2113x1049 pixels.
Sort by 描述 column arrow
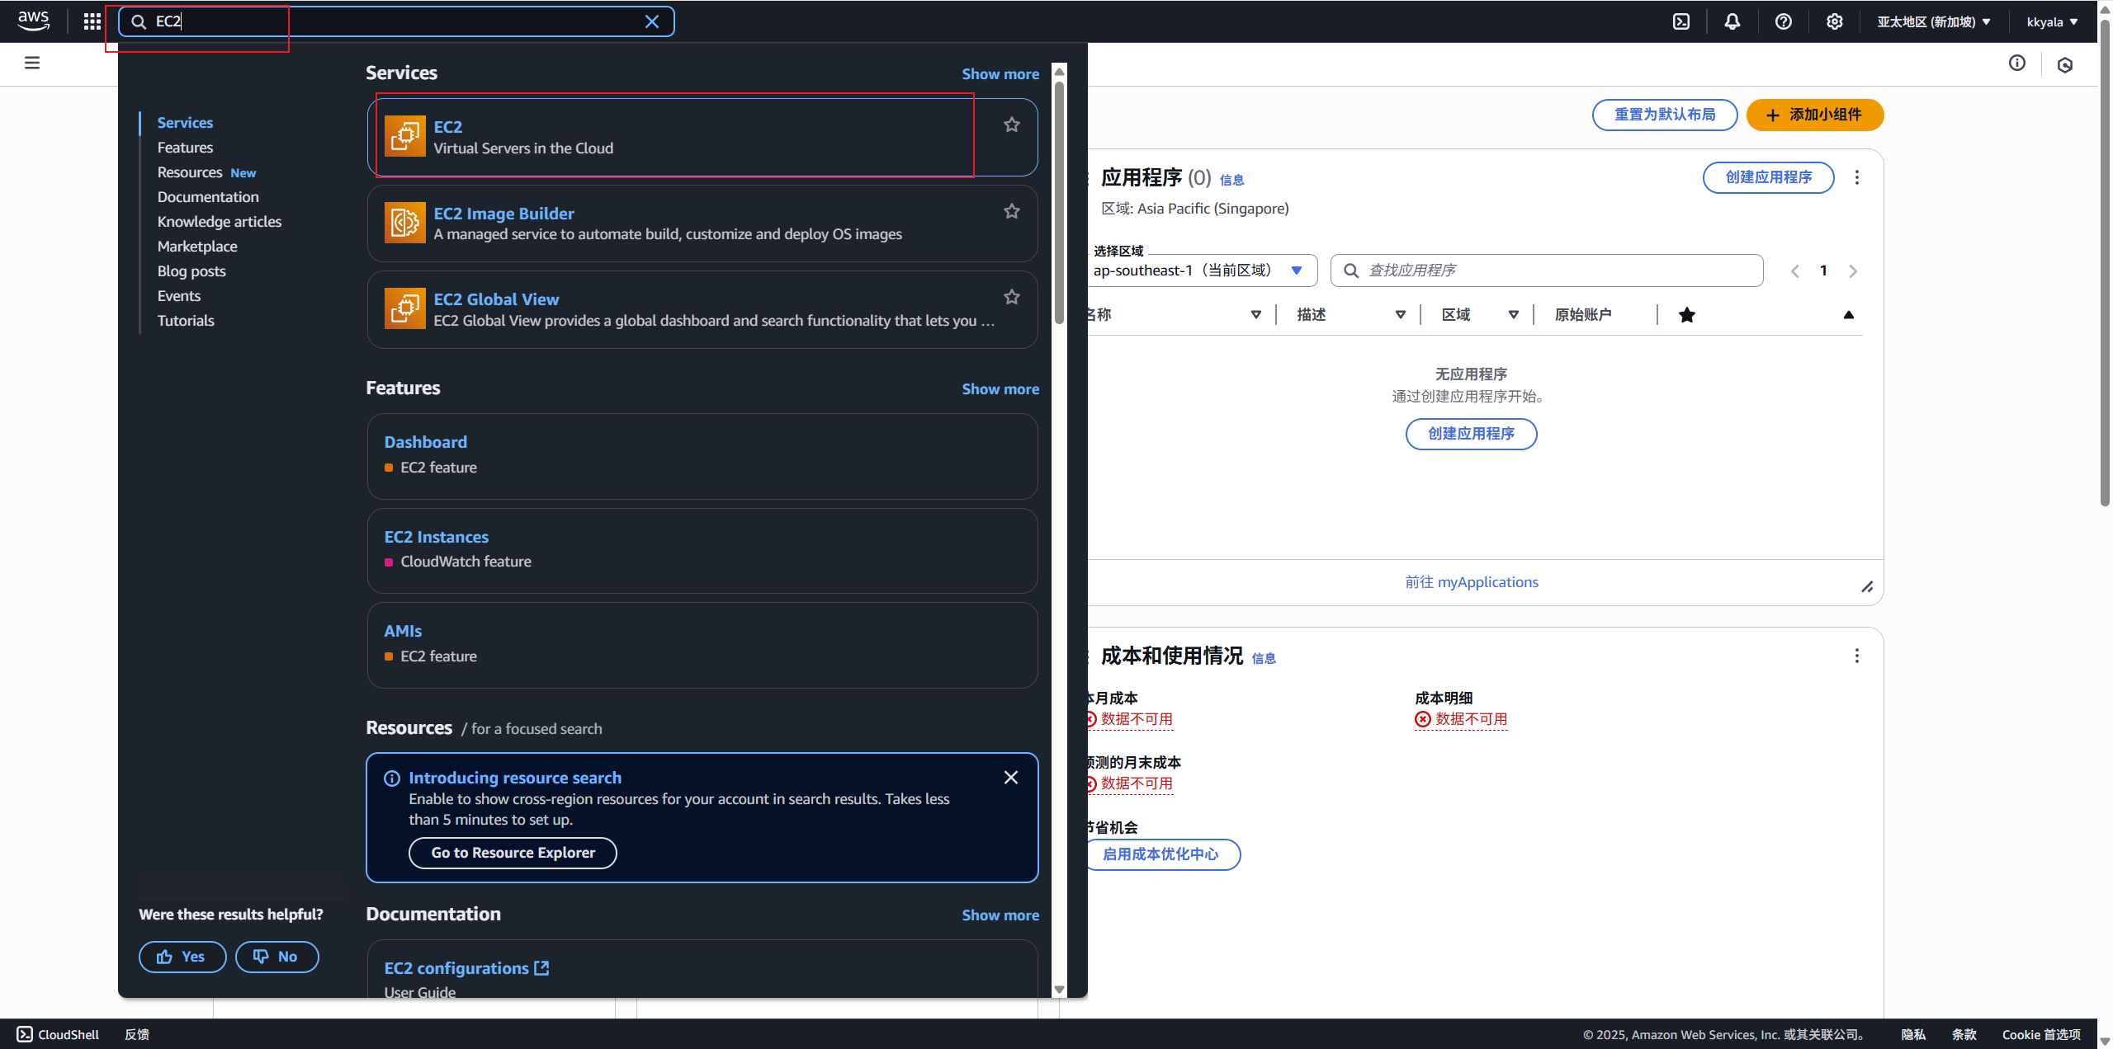1401,314
